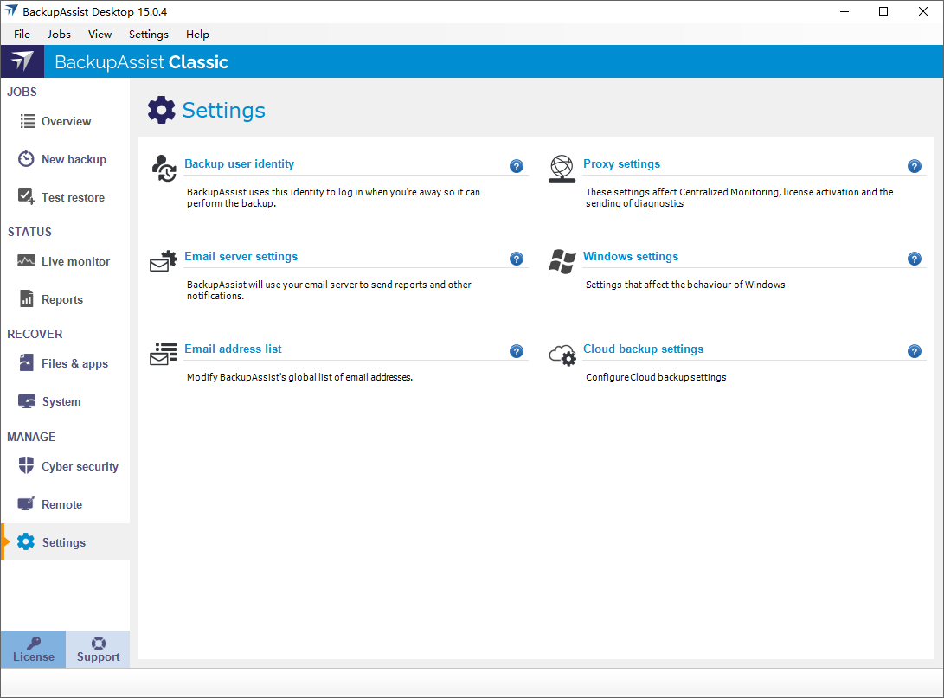This screenshot has width=944, height=698.
Task: Click the BackupAssist logo in the banner
Action: (22, 61)
